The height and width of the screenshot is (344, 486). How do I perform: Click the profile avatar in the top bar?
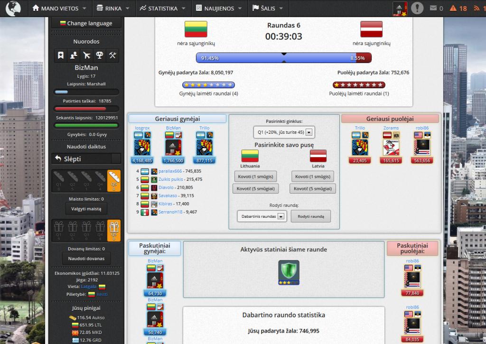tap(400, 9)
